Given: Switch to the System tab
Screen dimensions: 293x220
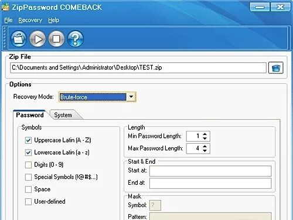Looking at the screenshot, I should pos(63,115).
